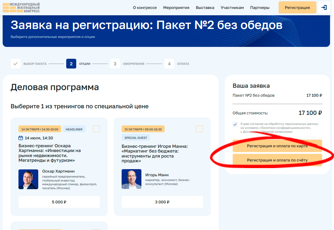334x230 pixels.
Task: Click Оскар Хартманн's photo
Action: coord(28,179)
